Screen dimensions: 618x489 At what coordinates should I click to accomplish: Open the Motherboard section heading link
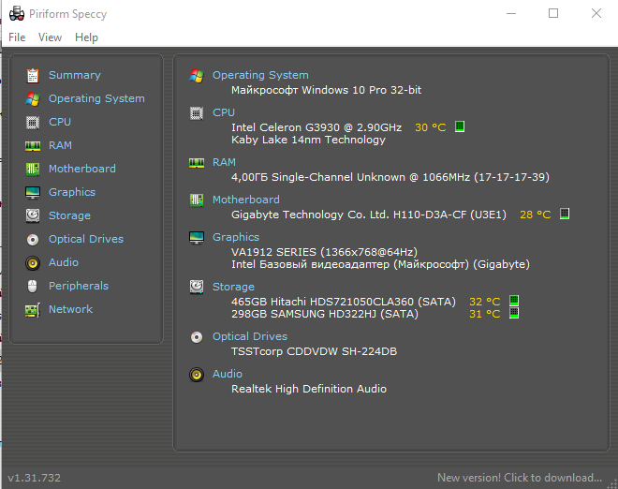pos(245,200)
